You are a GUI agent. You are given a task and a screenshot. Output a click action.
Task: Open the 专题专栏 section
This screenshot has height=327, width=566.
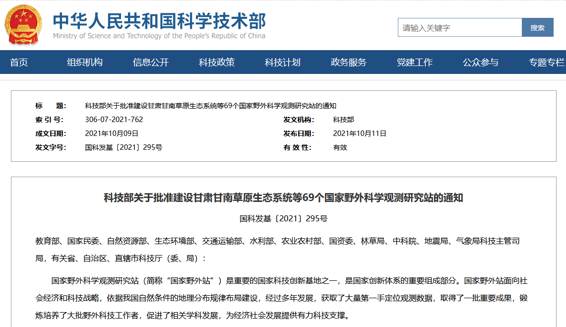click(x=546, y=63)
